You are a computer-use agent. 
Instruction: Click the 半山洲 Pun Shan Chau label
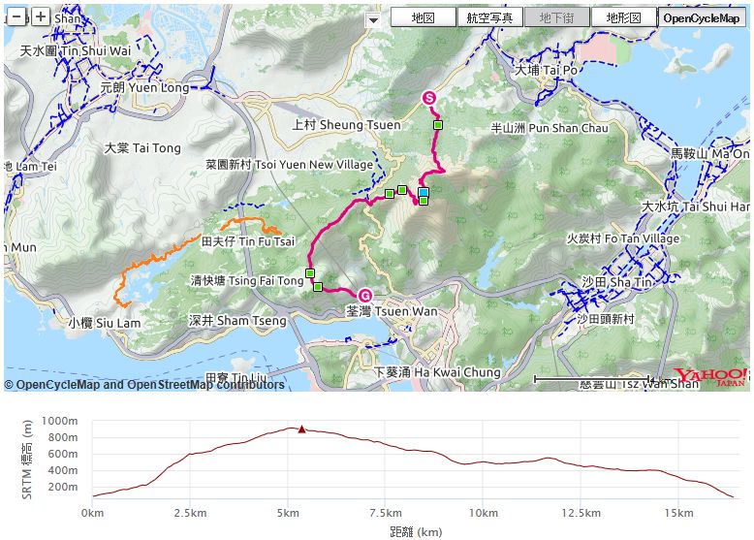click(x=550, y=128)
